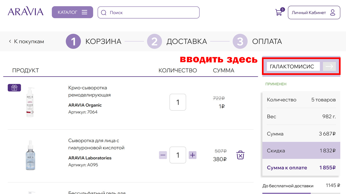
Task: Click the 380₽ serum price
Action: [220, 159]
